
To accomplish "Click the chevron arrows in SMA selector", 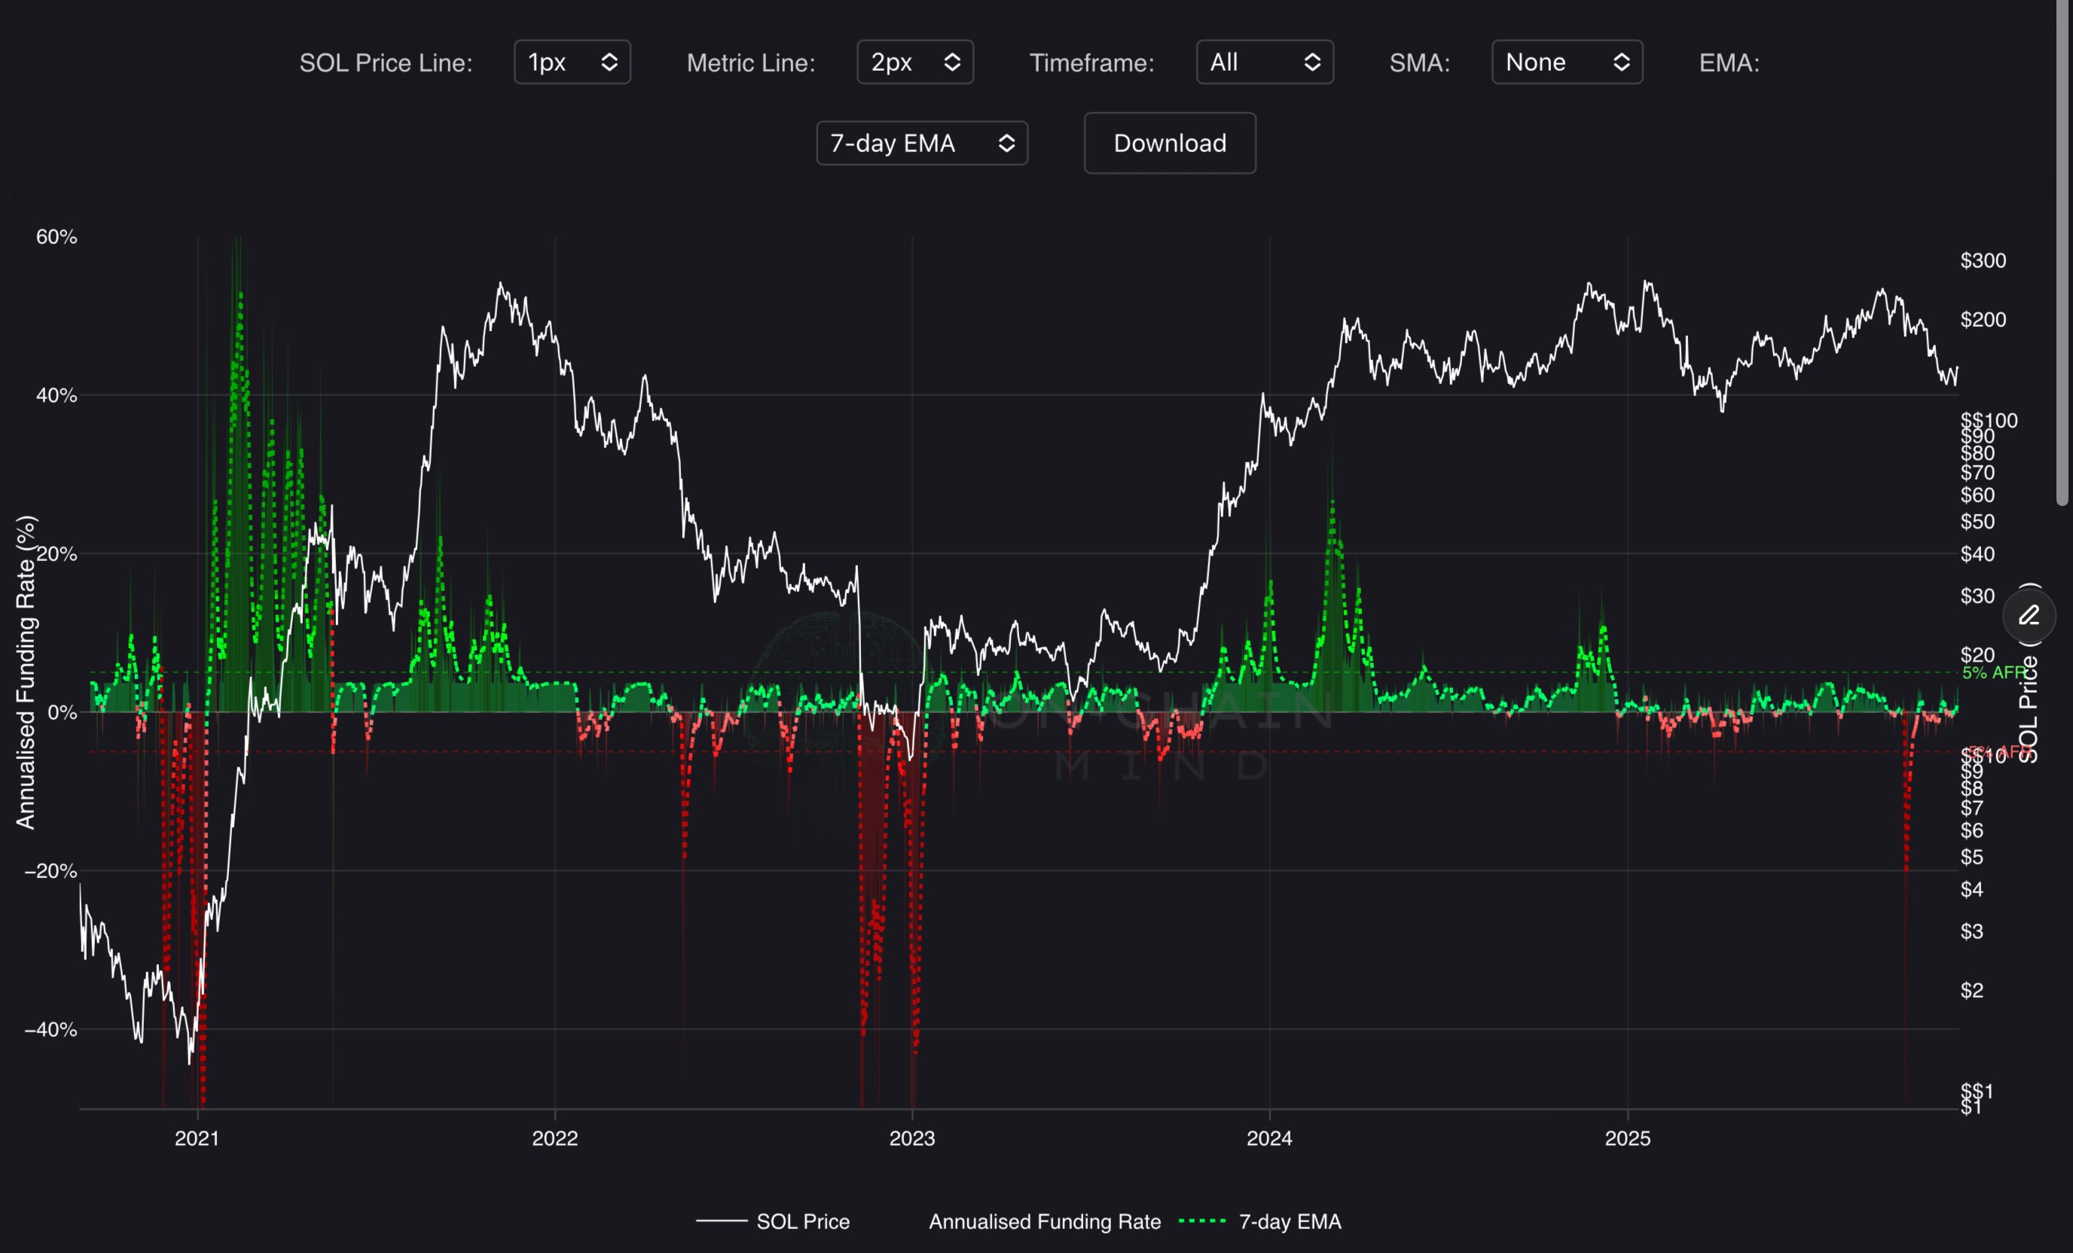I will tap(1621, 62).
